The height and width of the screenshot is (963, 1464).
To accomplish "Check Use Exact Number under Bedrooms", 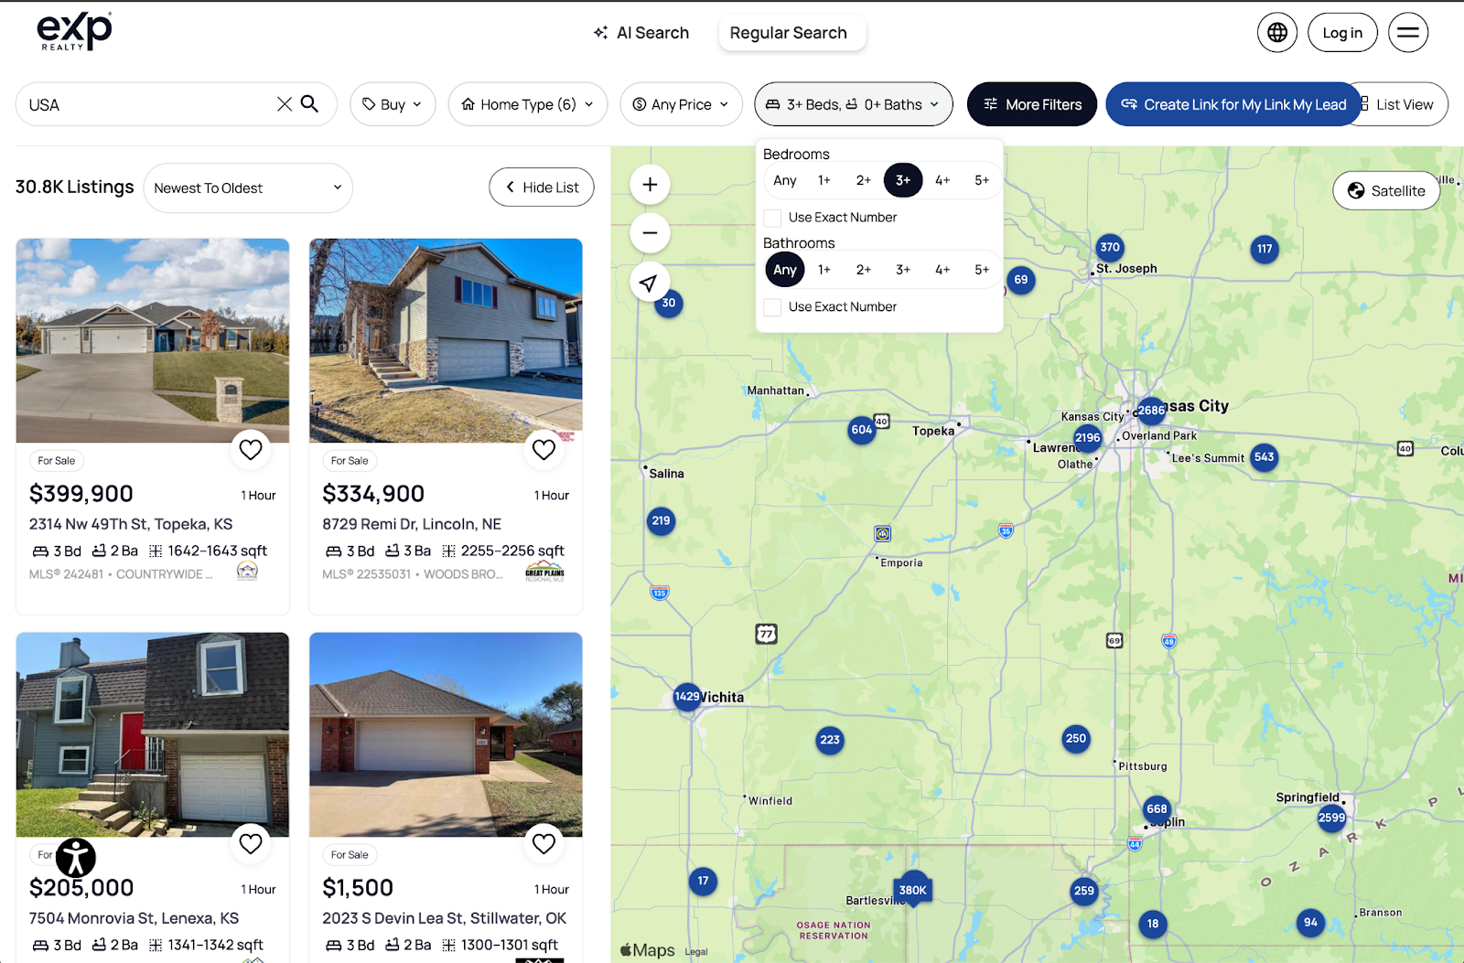I will [773, 218].
